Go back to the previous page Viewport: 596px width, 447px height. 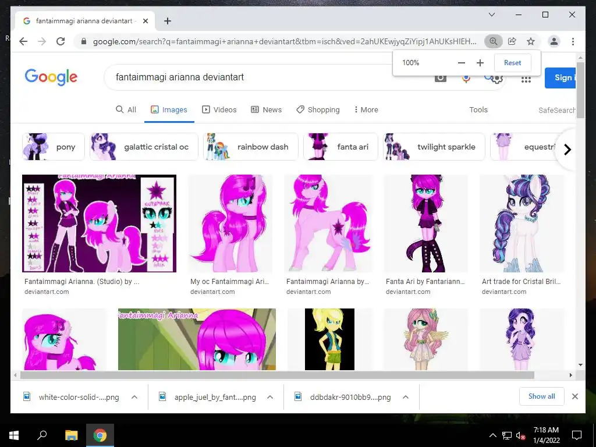pyautogui.click(x=23, y=41)
